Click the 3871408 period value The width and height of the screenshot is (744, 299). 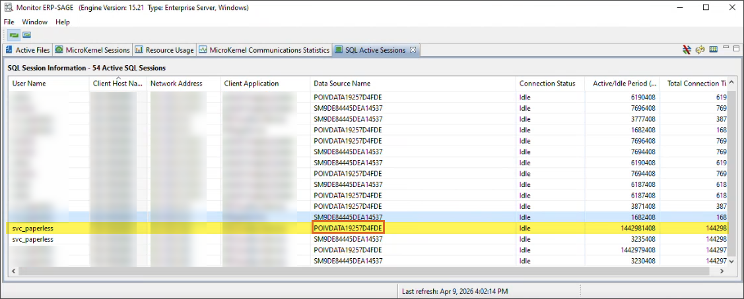(643, 206)
